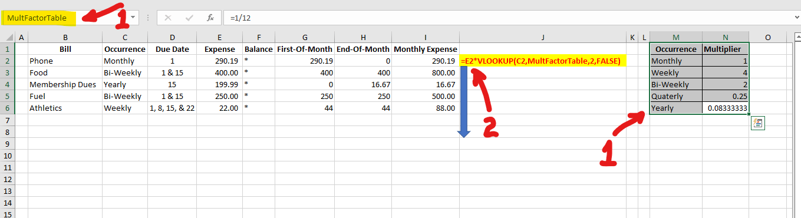801x218 pixels.
Task: Click the Yearly occurrence cell in column C
Action: pos(124,84)
